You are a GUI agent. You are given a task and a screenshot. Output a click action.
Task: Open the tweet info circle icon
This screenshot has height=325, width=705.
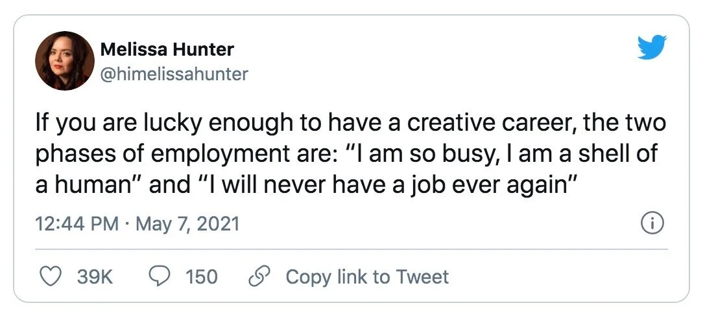(651, 224)
